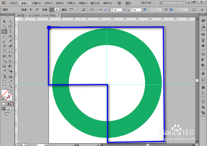The image size is (207, 146).
Task: Open the Stroke panel icon
Action: coord(203,54)
